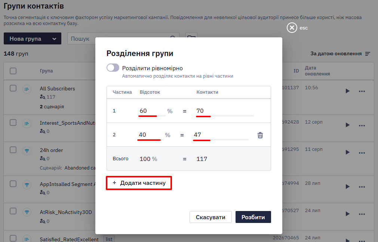Check the All Subscribers row checkbox

click(x=13, y=88)
